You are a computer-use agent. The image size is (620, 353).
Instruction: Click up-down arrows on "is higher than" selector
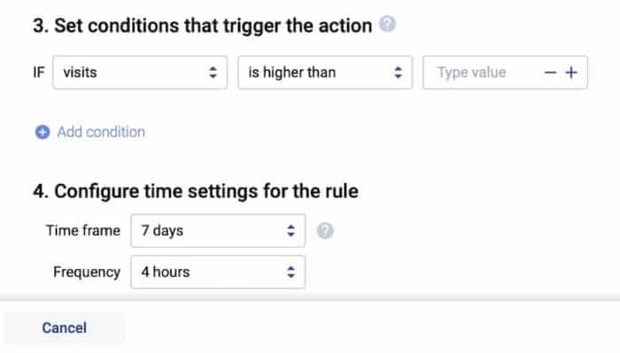pyautogui.click(x=398, y=73)
